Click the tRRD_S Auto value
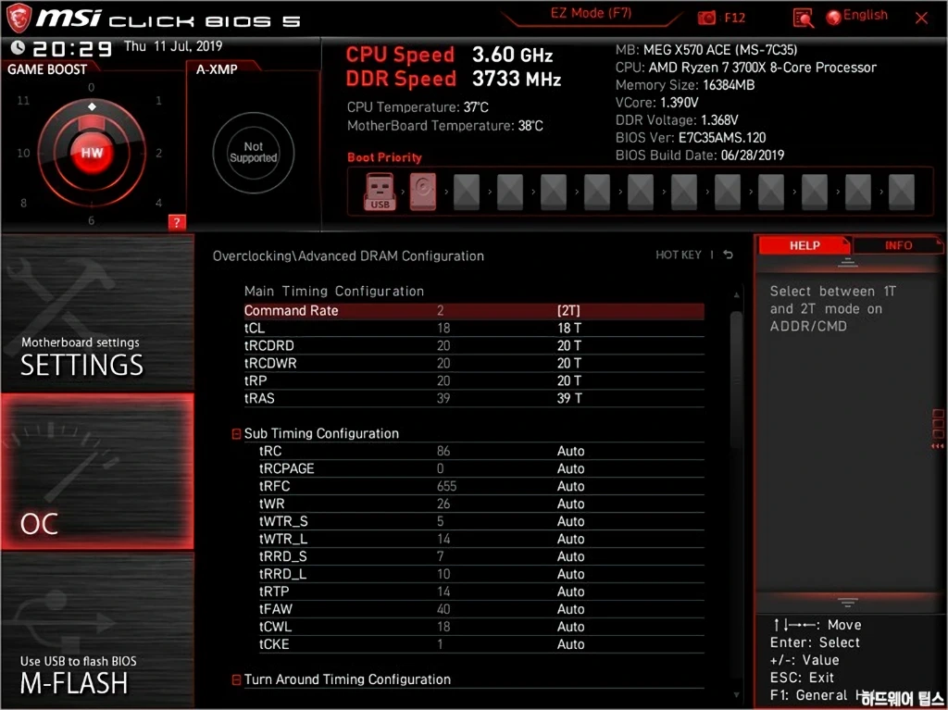The width and height of the screenshot is (948, 710). click(x=570, y=555)
